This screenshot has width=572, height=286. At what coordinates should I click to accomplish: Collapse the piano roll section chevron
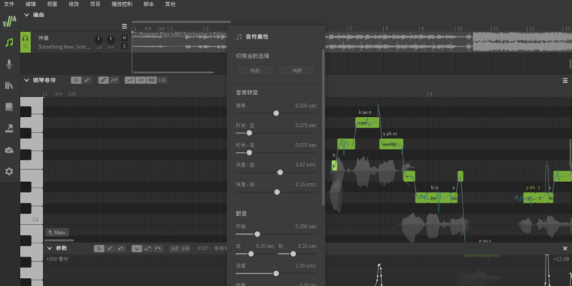27,80
